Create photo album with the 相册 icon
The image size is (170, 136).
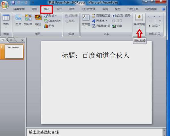[38, 17]
